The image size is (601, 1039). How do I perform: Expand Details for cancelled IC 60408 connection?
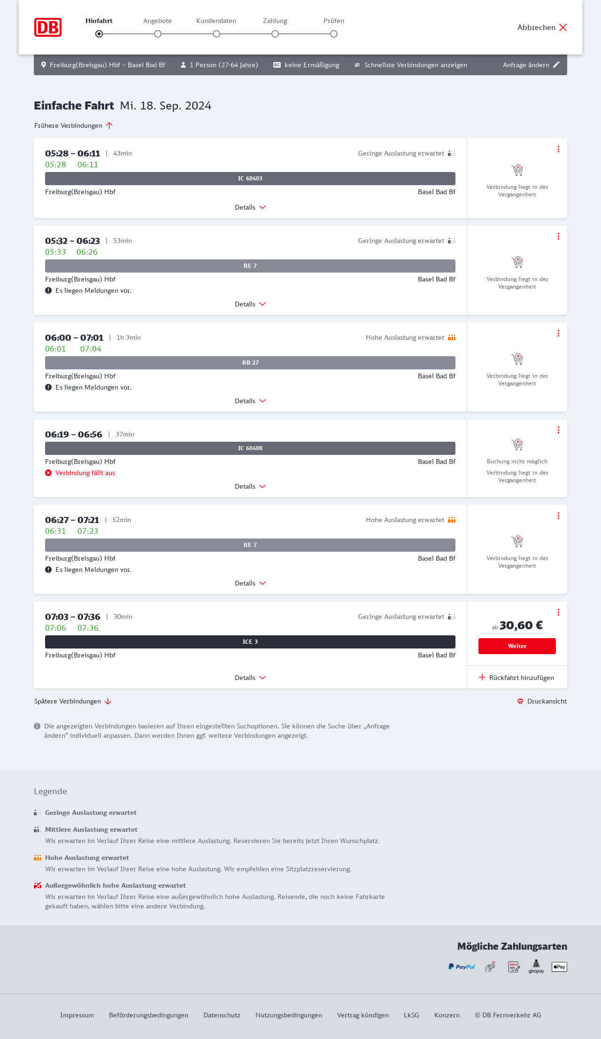(x=250, y=486)
